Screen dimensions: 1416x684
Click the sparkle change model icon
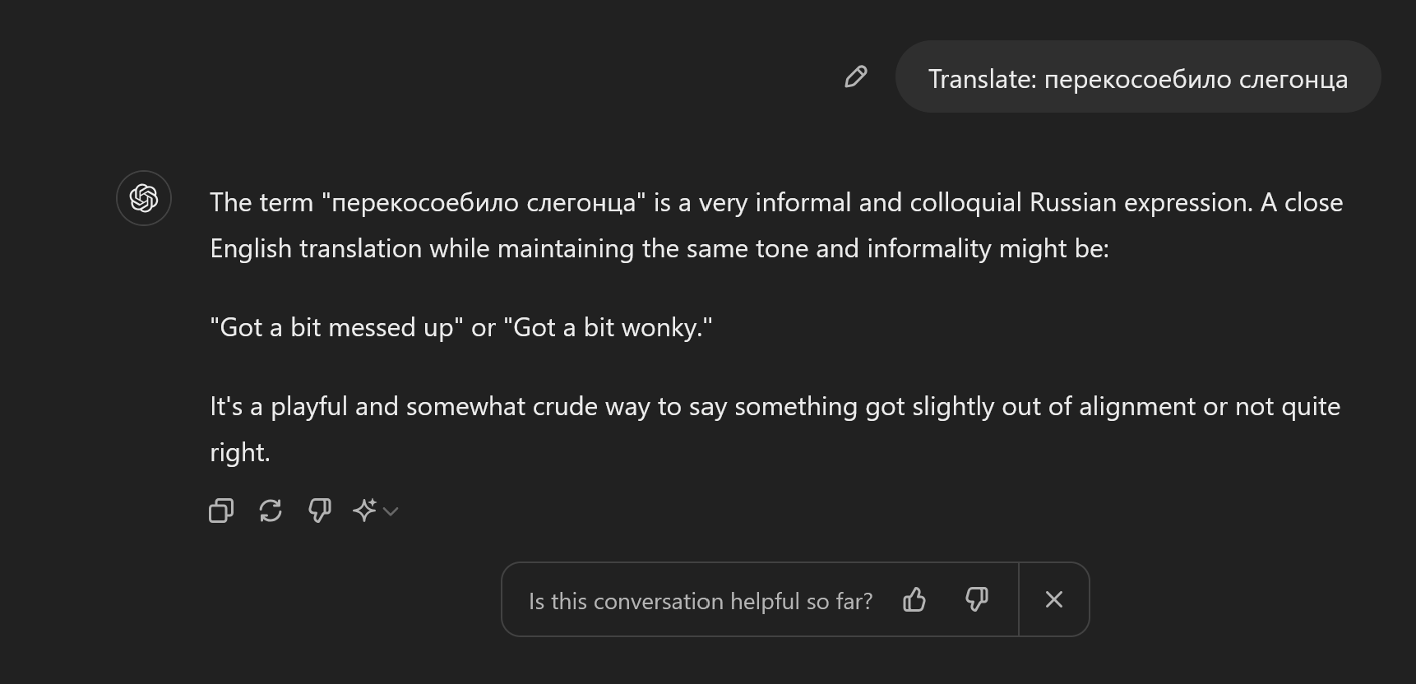[364, 511]
